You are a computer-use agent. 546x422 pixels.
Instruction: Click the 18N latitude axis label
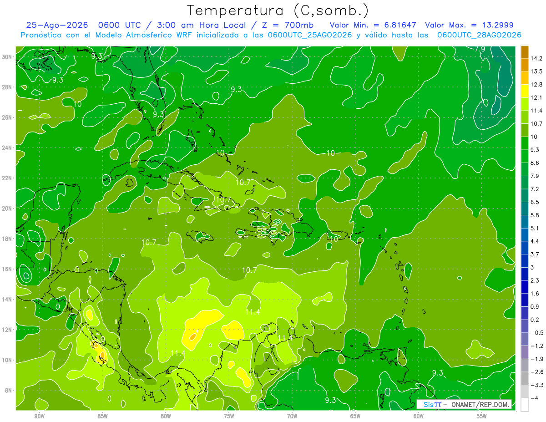7,239
